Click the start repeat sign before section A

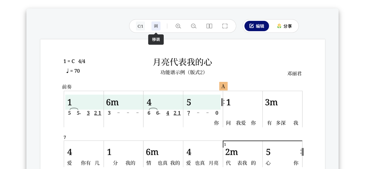[223, 102]
